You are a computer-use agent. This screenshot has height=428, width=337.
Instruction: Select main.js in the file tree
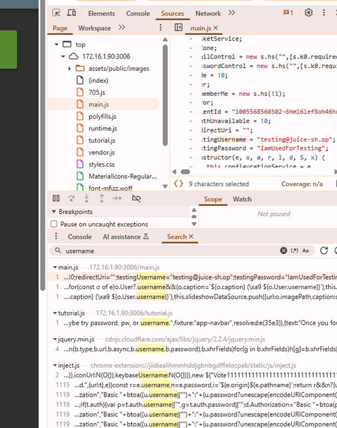pyautogui.click(x=99, y=105)
